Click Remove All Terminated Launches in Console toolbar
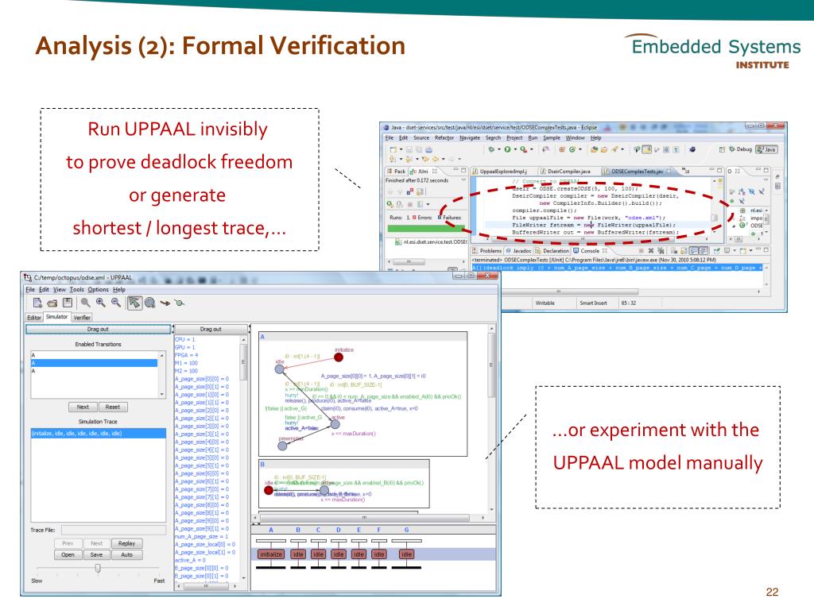 (x=661, y=250)
